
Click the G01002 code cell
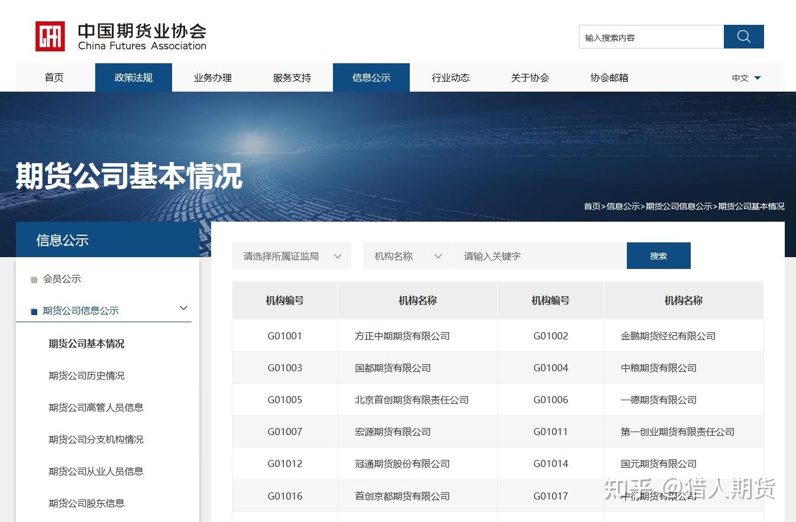click(x=551, y=336)
